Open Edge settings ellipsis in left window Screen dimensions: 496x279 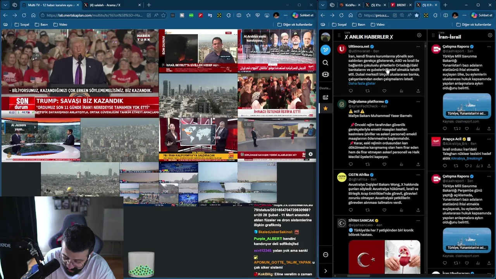point(286,15)
